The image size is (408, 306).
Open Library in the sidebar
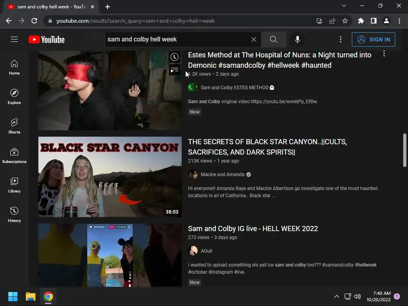pos(14,185)
